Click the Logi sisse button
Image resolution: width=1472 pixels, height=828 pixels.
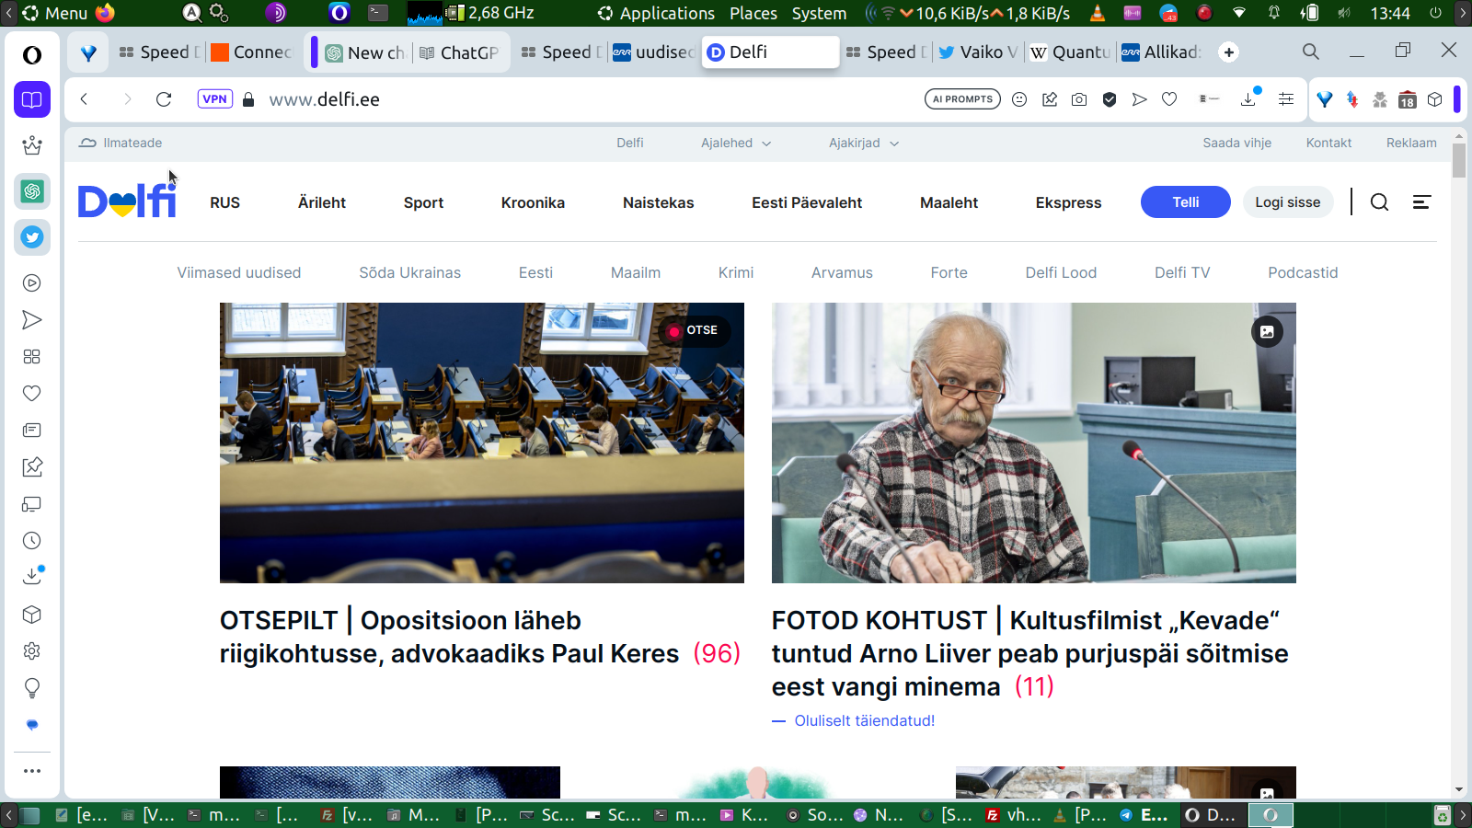pyautogui.click(x=1287, y=202)
